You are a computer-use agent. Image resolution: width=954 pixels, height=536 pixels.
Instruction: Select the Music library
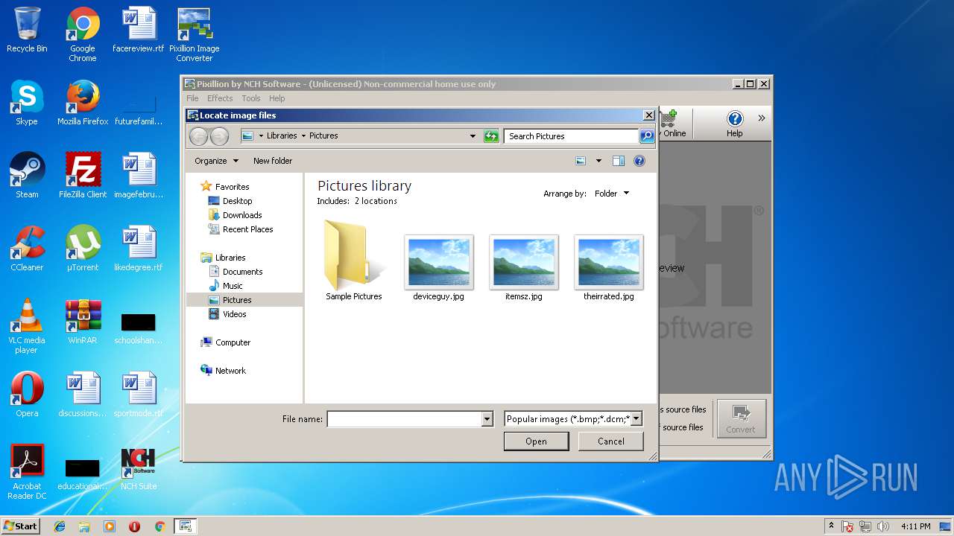pos(233,286)
